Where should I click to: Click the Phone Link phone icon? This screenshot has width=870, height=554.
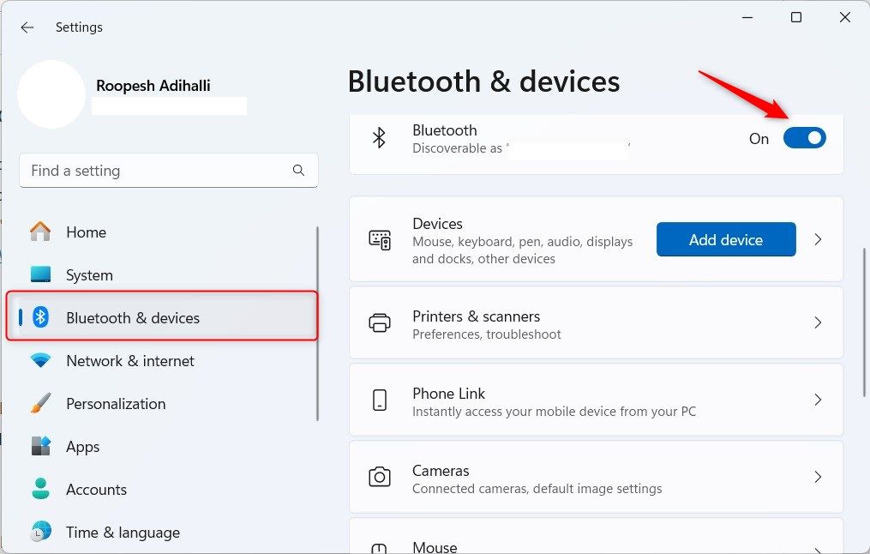(380, 400)
